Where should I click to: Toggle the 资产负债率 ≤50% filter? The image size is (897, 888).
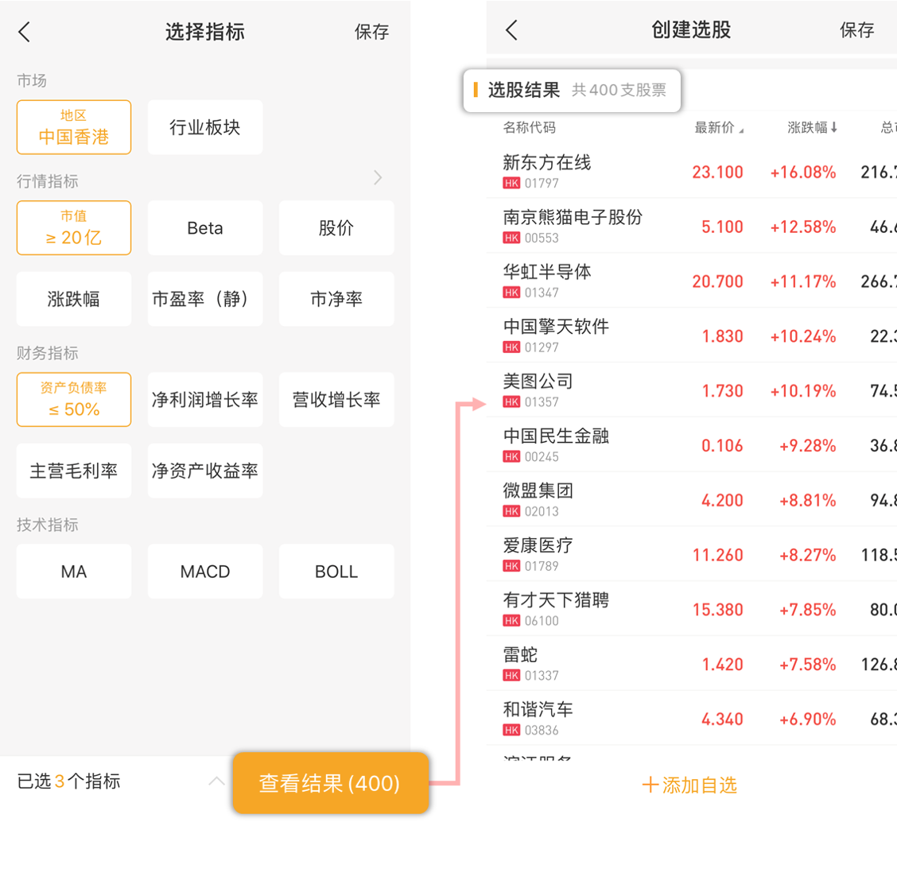[74, 400]
